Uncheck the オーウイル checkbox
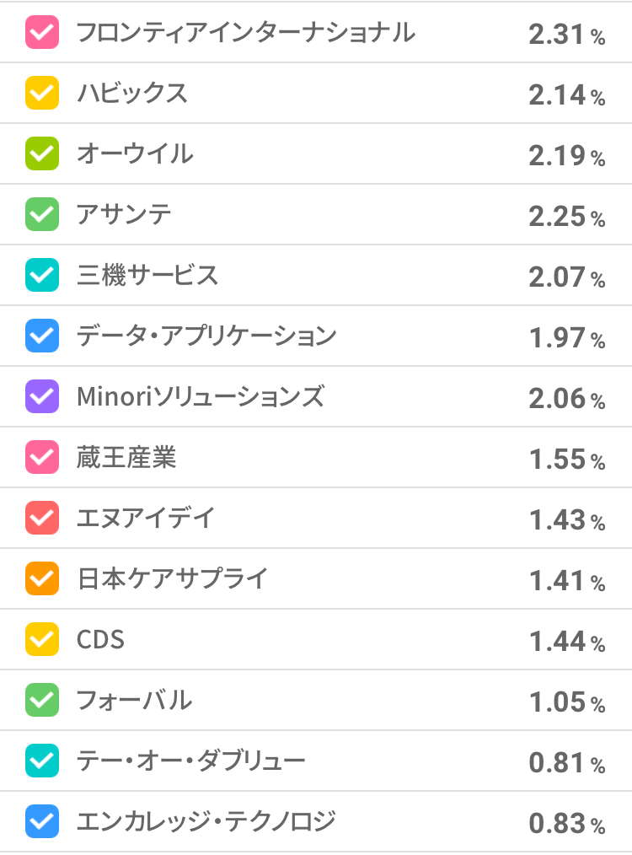632x855 pixels. click(x=42, y=154)
